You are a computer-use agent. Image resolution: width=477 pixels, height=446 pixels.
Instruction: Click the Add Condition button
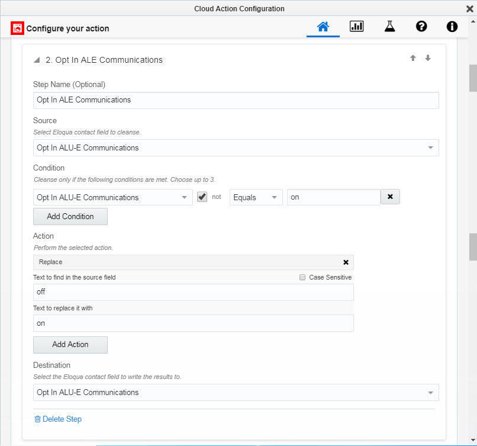click(x=70, y=216)
